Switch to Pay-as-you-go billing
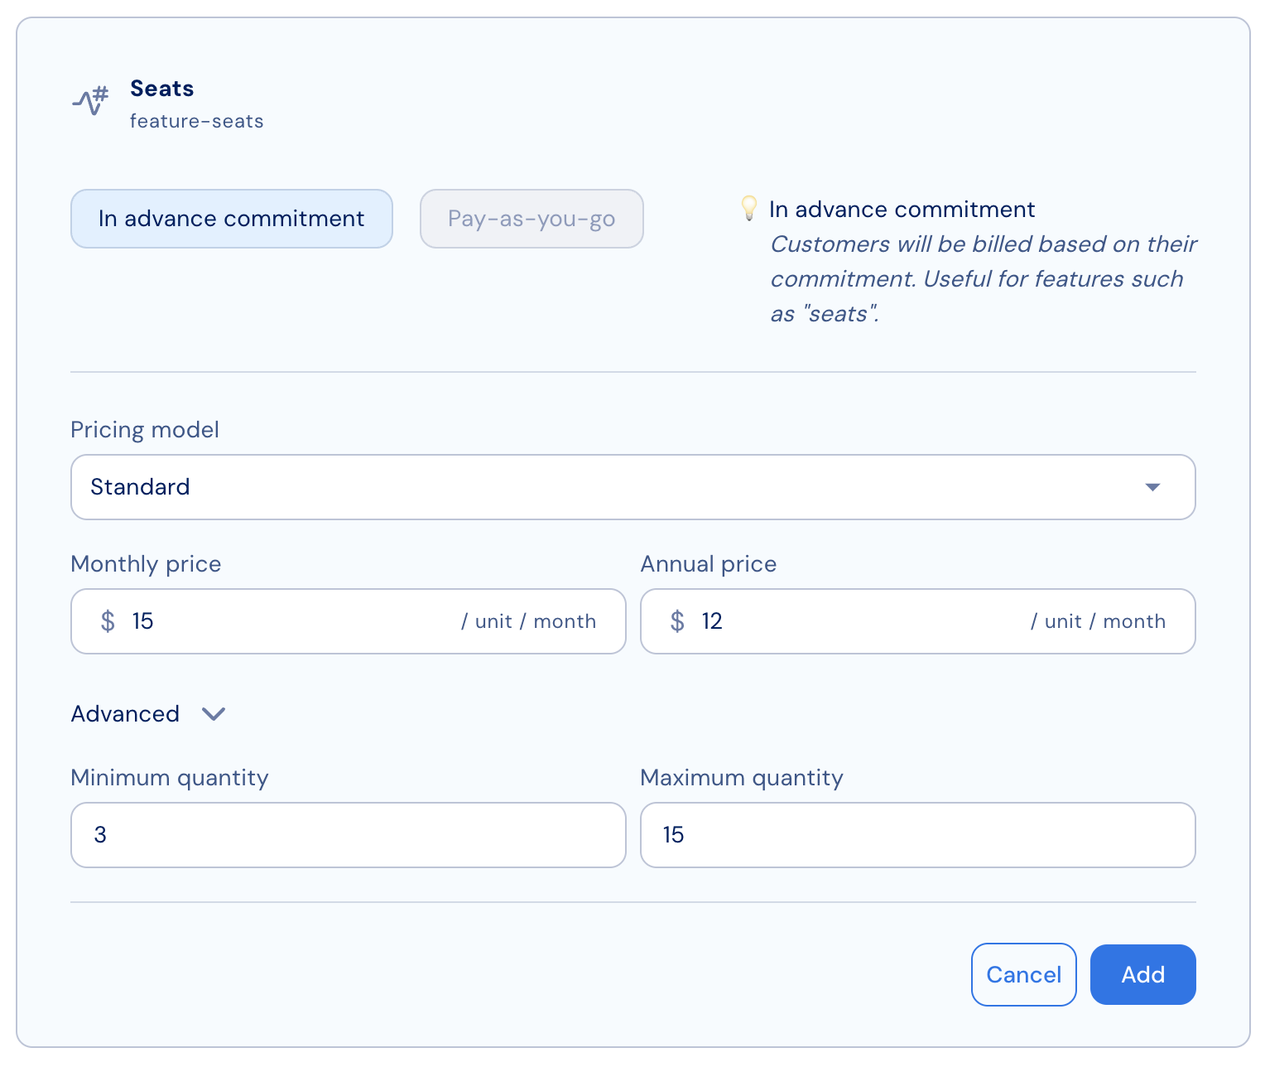The width and height of the screenshot is (1265, 1067). [x=531, y=219]
